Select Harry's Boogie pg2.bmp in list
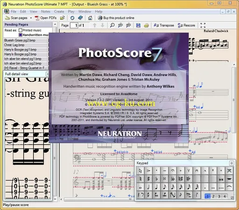 pyautogui.click(x=26, y=54)
